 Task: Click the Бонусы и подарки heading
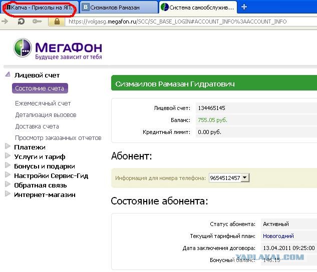pos(45,166)
